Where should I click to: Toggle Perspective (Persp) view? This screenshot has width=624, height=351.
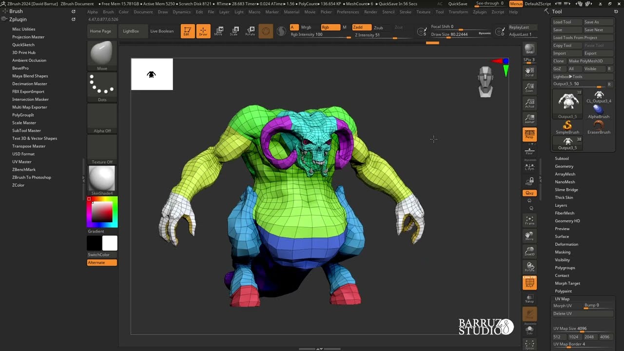click(x=529, y=135)
